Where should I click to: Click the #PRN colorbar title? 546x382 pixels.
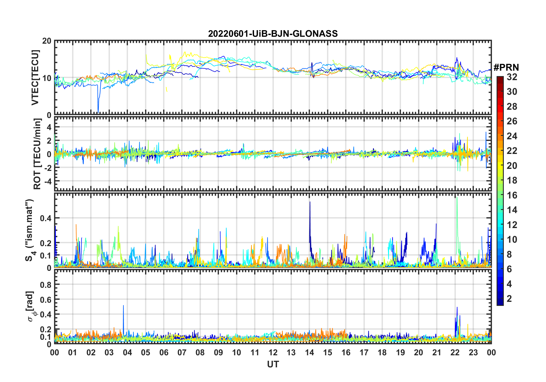coord(506,67)
